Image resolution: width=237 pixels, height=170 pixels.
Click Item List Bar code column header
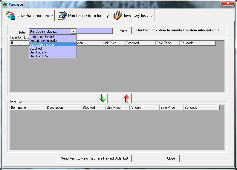tap(201, 108)
